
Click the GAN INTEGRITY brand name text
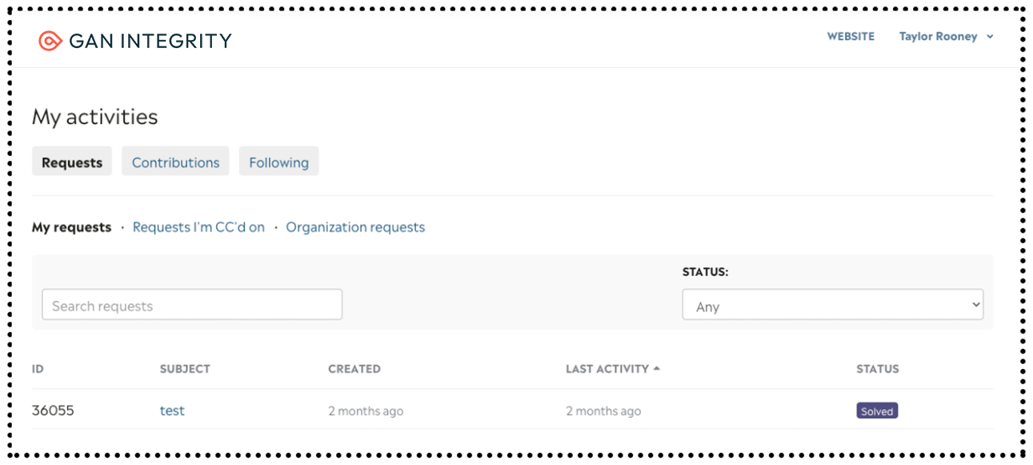click(150, 41)
